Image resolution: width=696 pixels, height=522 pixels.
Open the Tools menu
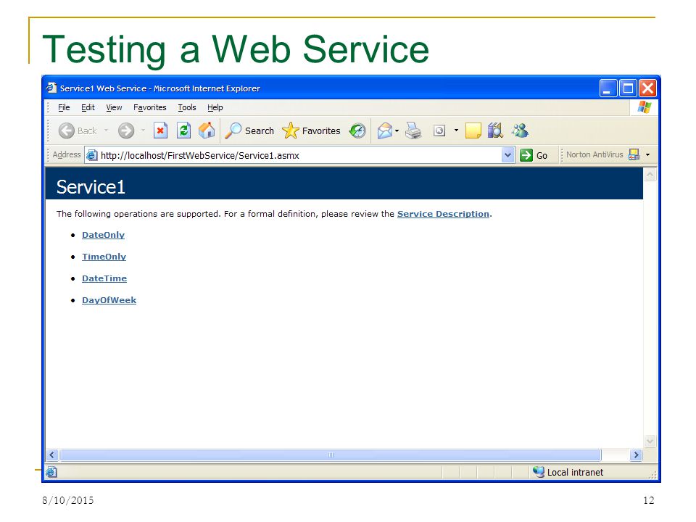click(187, 107)
